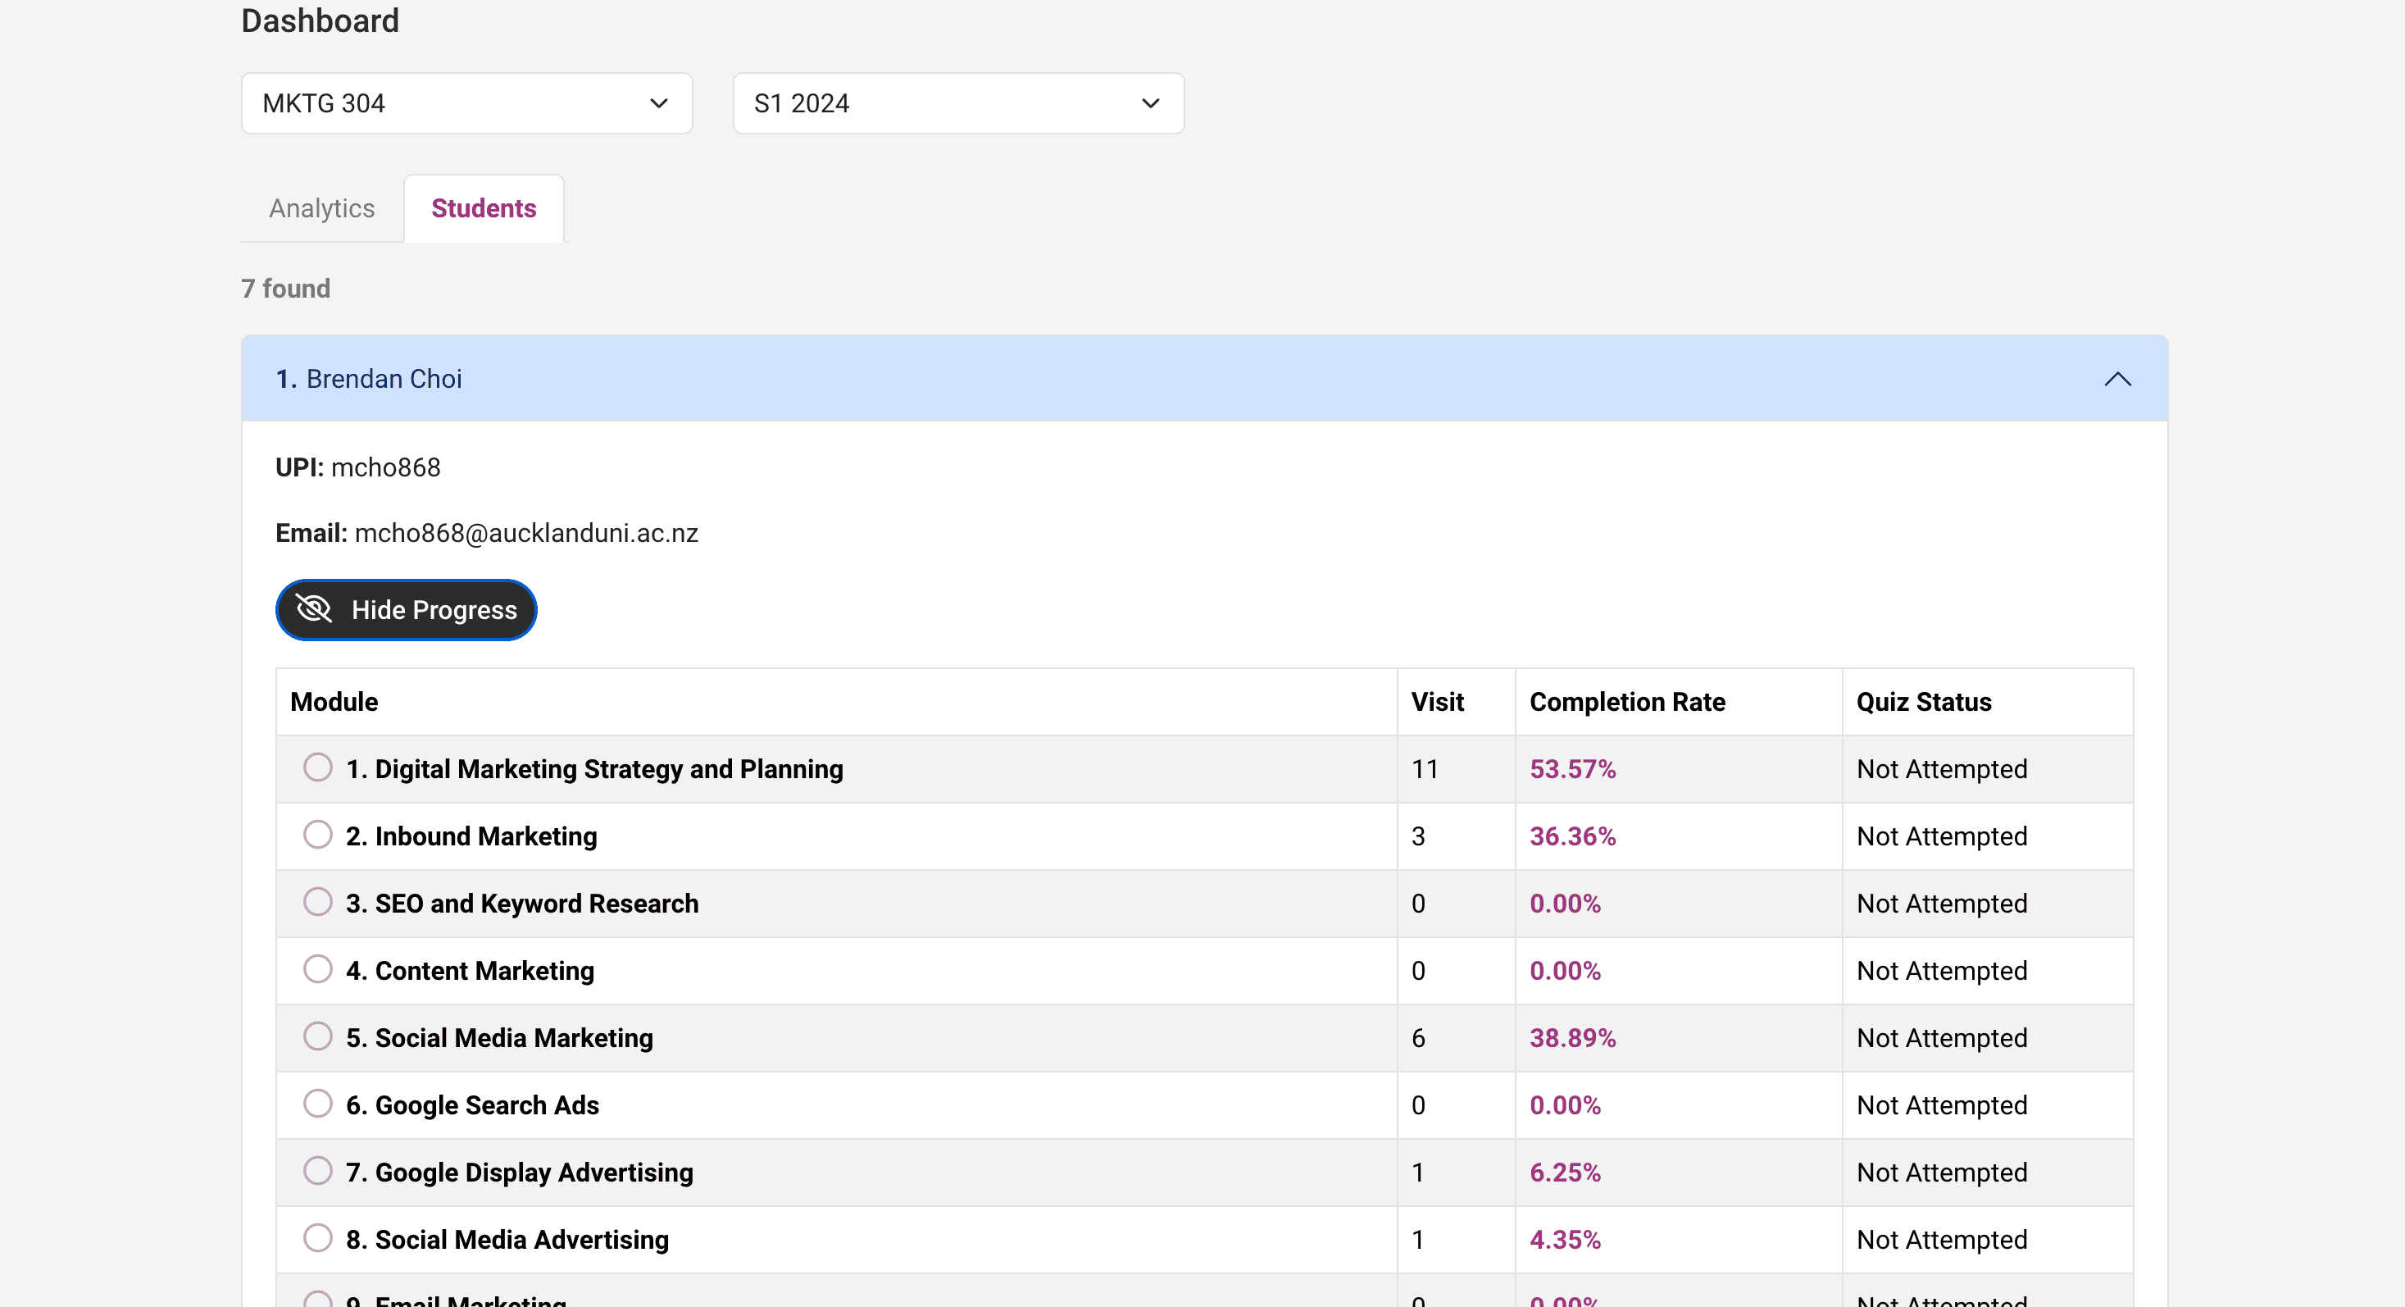The image size is (2405, 1307).
Task: Select radio circle for Google Display Advertising
Action: [317, 1171]
